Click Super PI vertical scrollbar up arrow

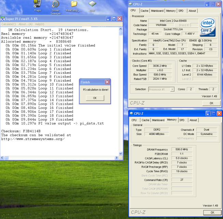(121, 29)
